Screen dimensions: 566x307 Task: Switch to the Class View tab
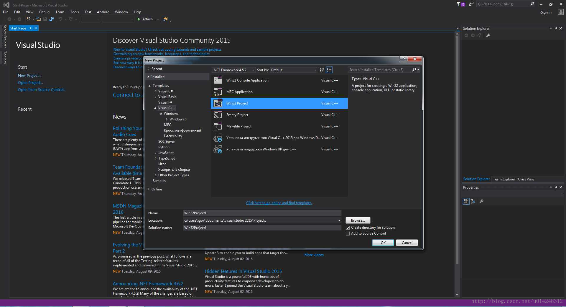click(x=526, y=179)
